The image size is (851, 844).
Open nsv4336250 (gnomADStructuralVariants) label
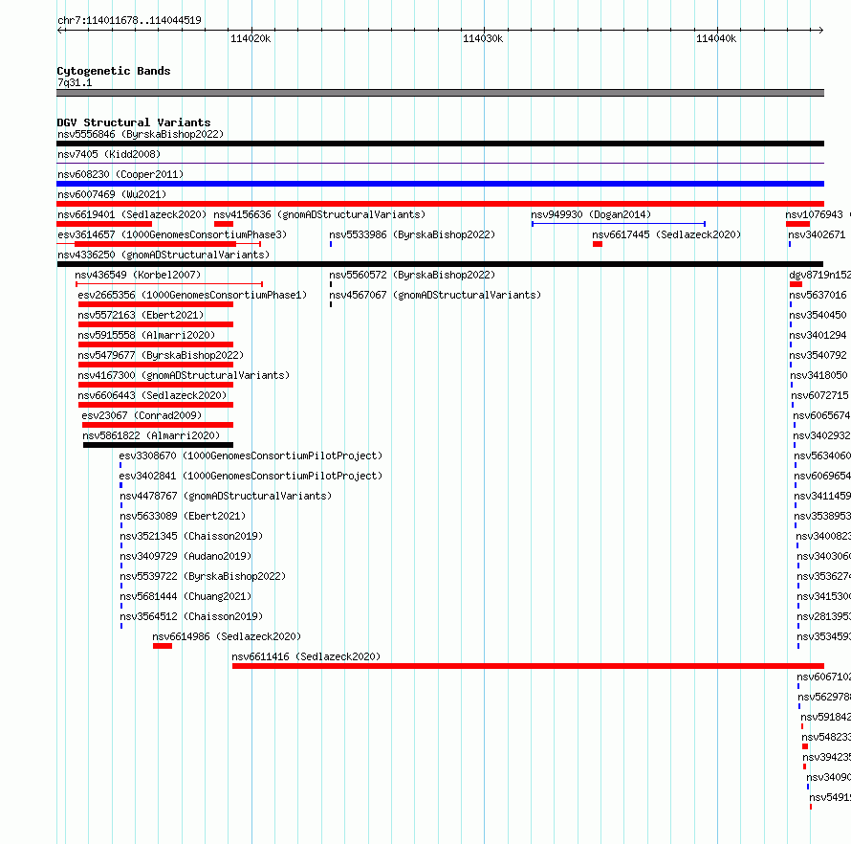[x=164, y=255]
